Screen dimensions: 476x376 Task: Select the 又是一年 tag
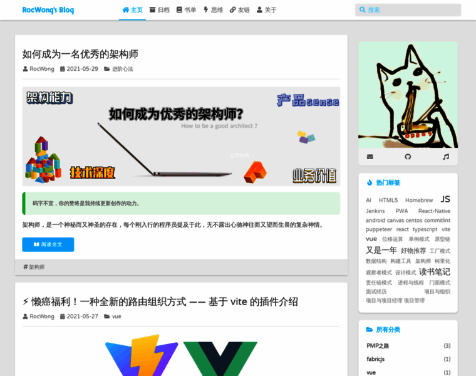381,250
